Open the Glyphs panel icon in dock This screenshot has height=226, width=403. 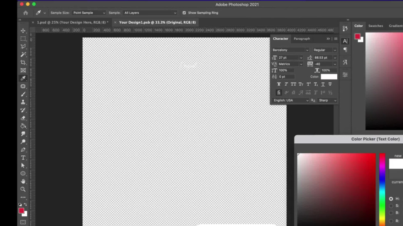point(345,62)
